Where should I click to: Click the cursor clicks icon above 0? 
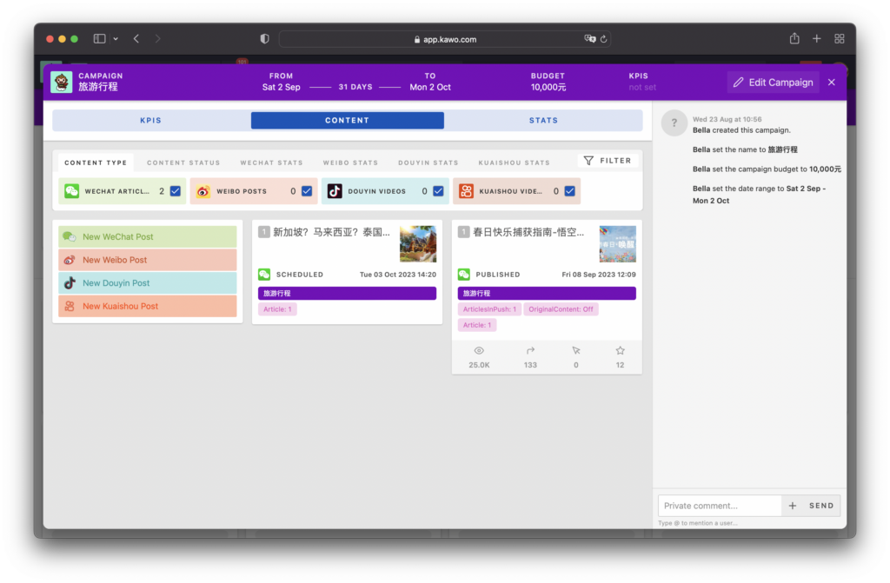tap(576, 351)
